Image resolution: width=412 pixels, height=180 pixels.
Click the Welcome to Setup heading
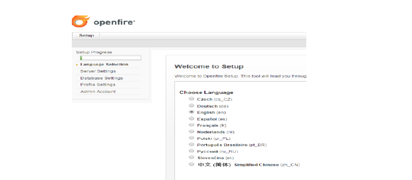click(209, 66)
